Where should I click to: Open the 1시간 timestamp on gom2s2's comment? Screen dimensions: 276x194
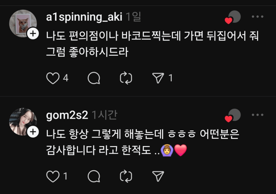coord(104,115)
